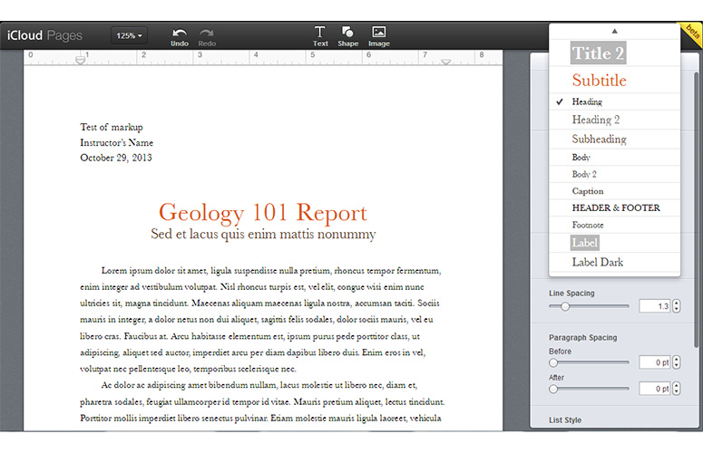The height and width of the screenshot is (453, 703).
Task: Click the subtitle Sed et lacus line
Action: pyautogui.click(x=263, y=234)
